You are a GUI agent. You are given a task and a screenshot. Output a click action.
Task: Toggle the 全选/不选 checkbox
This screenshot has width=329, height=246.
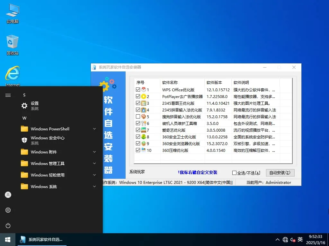tap(235, 173)
